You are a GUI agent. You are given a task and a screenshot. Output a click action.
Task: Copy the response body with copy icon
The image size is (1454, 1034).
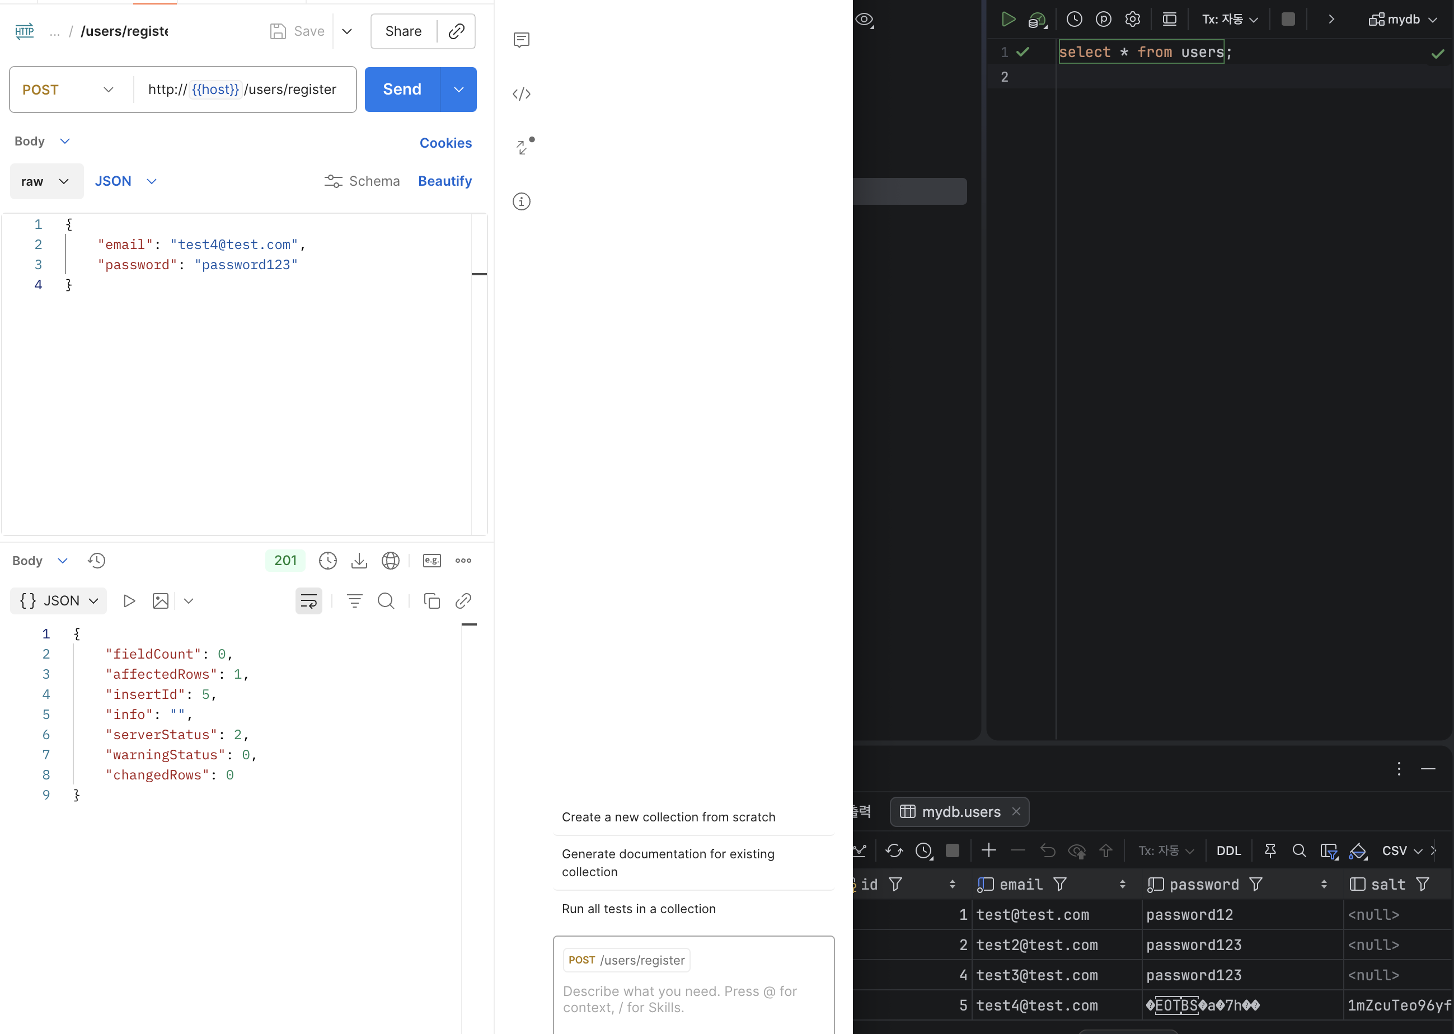click(x=431, y=601)
